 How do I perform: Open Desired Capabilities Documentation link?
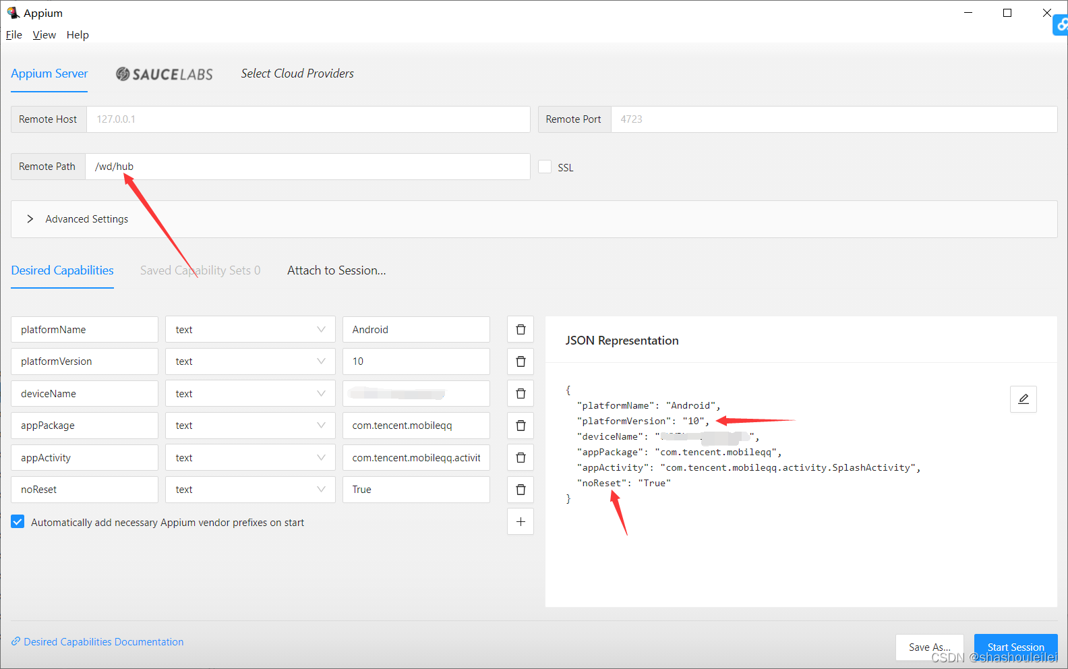pyautogui.click(x=103, y=642)
